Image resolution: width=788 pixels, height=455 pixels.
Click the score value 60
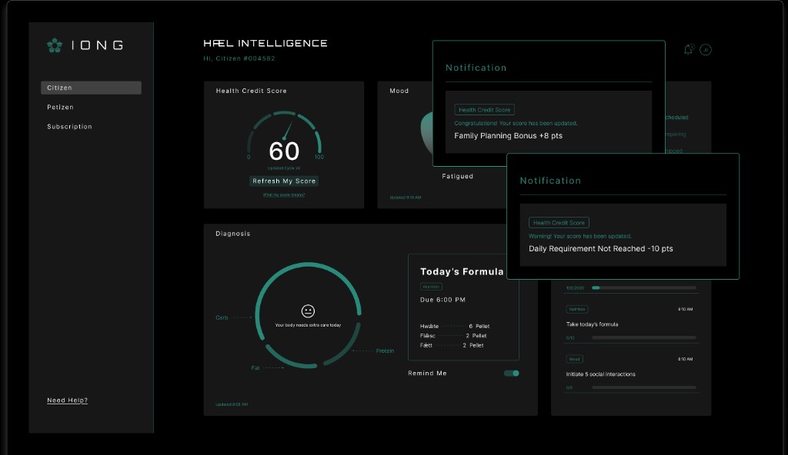tap(284, 151)
